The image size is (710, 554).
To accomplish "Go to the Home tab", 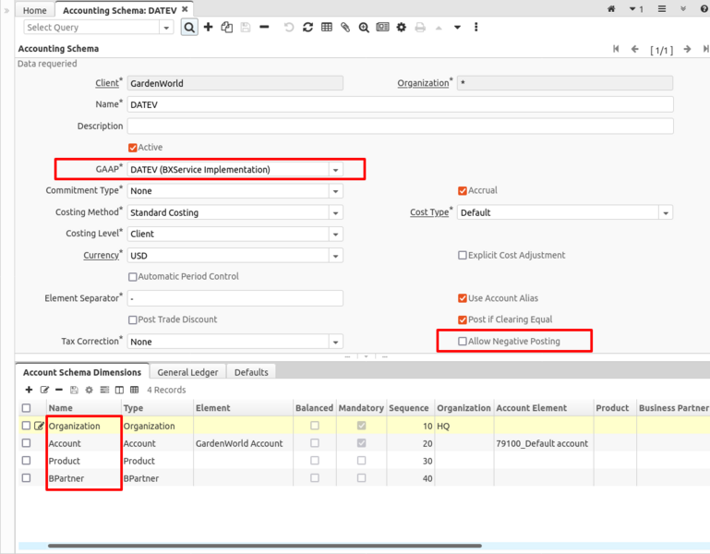I will pyautogui.click(x=34, y=10).
